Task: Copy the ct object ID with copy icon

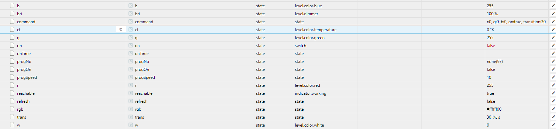Action: pyautogui.click(x=121, y=29)
